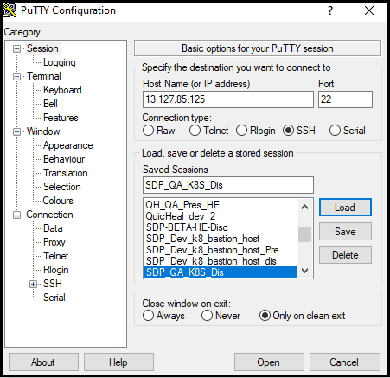Open the SSH category in tree
The height and width of the screenshot is (378, 390).
tap(53, 284)
